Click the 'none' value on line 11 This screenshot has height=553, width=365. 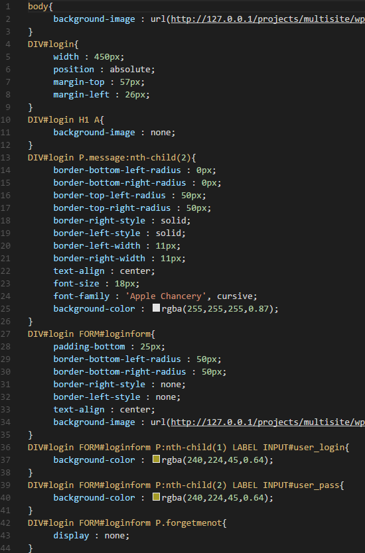pyautogui.click(x=161, y=133)
